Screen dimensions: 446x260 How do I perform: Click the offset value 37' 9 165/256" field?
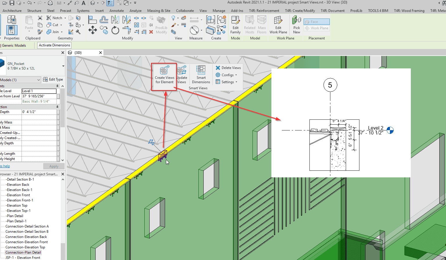(x=39, y=96)
